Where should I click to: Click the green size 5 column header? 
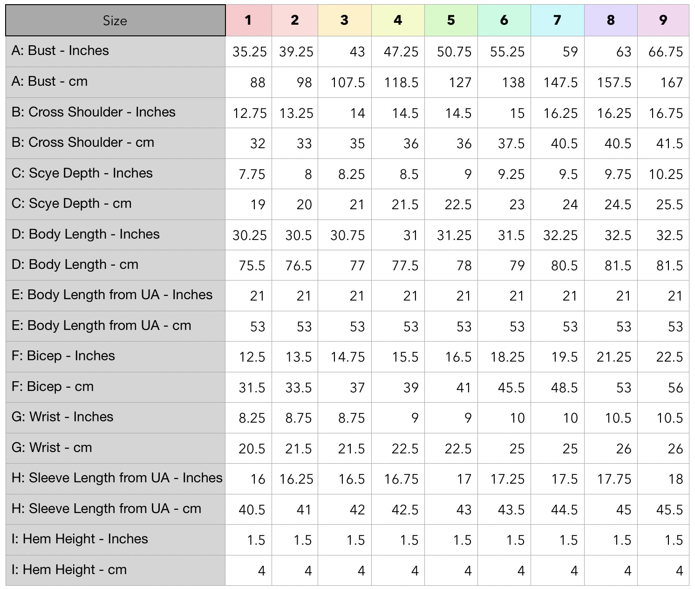point(451,20)
